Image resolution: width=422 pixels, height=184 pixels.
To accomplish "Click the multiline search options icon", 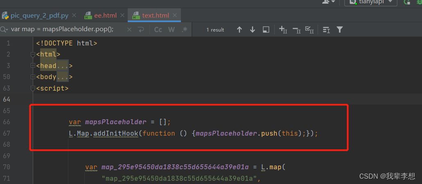I will point(326,30).
